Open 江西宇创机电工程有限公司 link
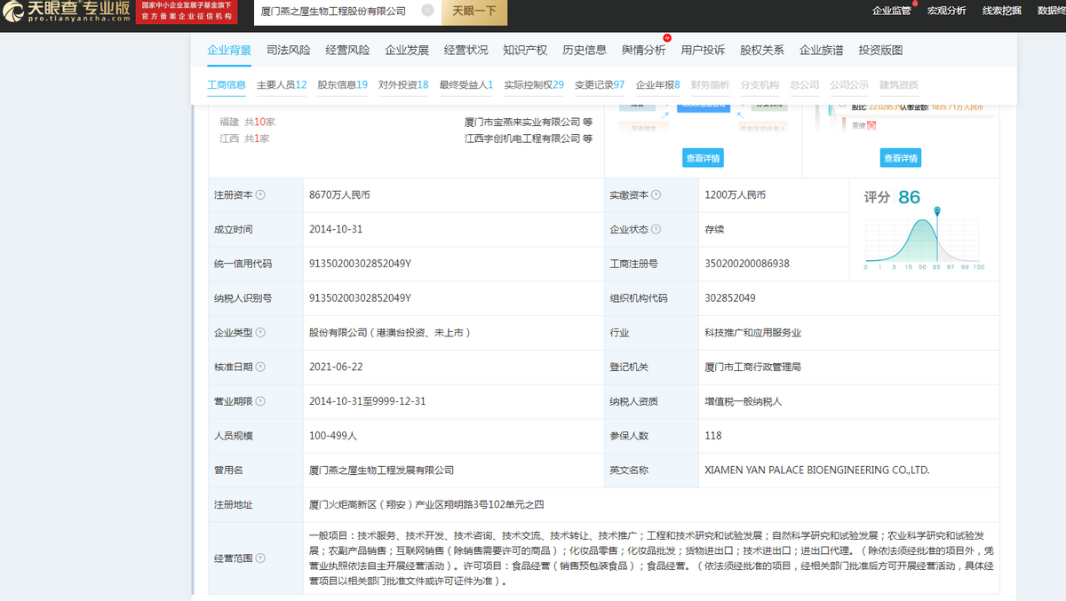Viewport: 1066px width, 601px height. tap(522, 138)
